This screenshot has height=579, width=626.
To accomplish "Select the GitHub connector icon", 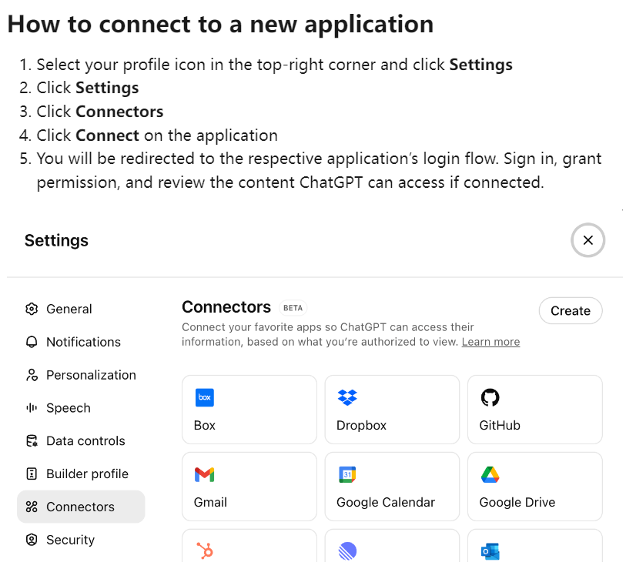I will pyautogui.click(x=490, y=397).
